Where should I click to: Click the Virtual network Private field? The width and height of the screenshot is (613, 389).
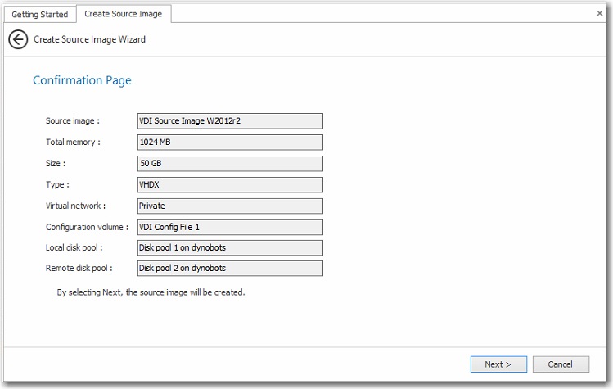(x=229, y=206)
